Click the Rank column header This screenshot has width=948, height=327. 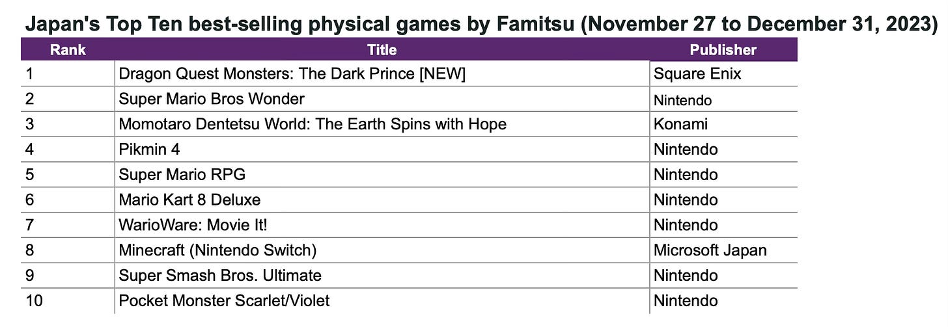68,50
